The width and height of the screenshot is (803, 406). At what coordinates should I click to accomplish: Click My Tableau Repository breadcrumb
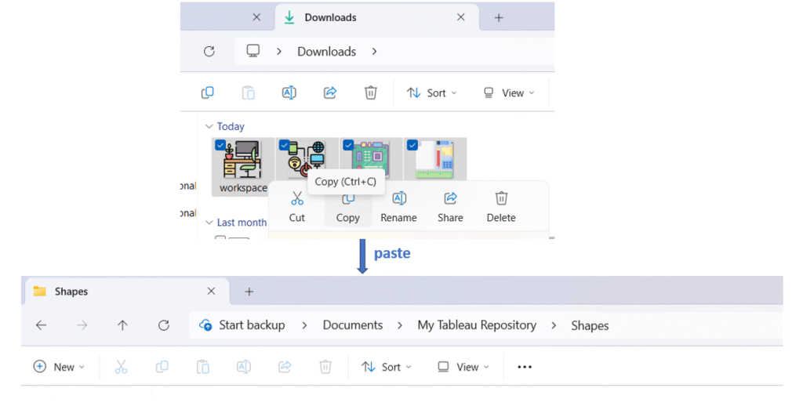(477, 325)
